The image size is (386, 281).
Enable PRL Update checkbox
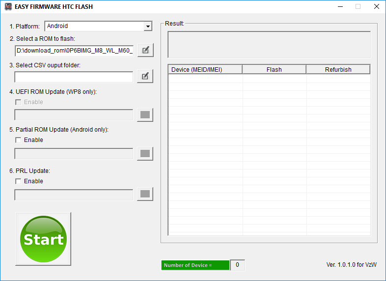(x=18, y=181)
